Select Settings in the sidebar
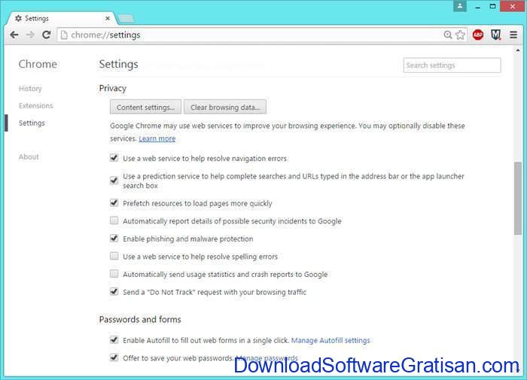 click(32, 123)
